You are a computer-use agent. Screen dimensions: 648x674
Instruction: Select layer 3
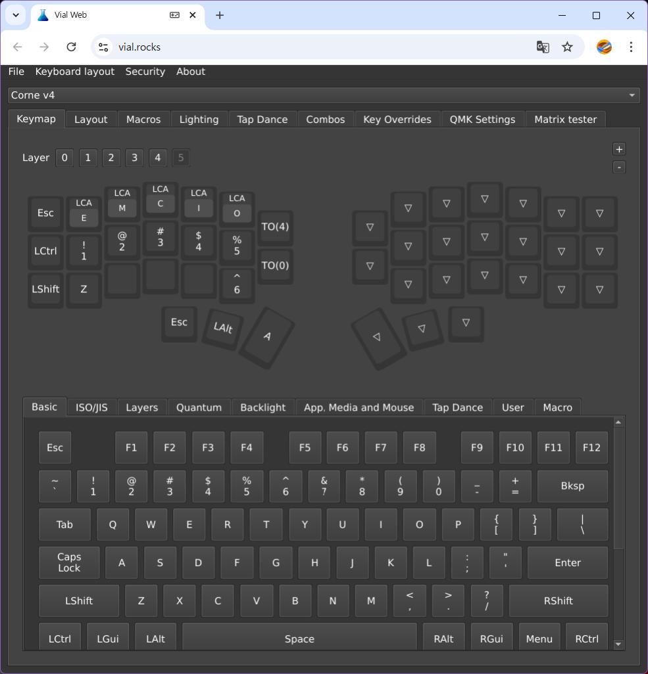click(x=134, y=158)
